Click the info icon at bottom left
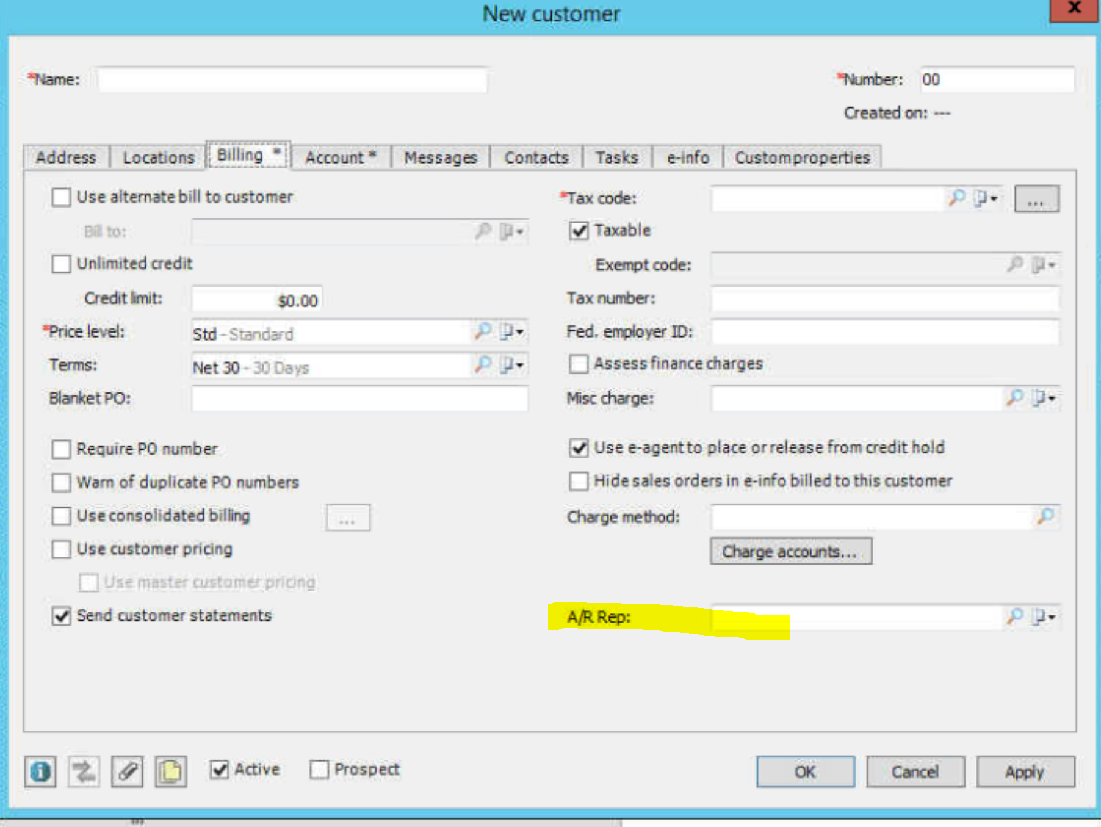The height and width of the screenshot is (827, 1101). [40, 771]
